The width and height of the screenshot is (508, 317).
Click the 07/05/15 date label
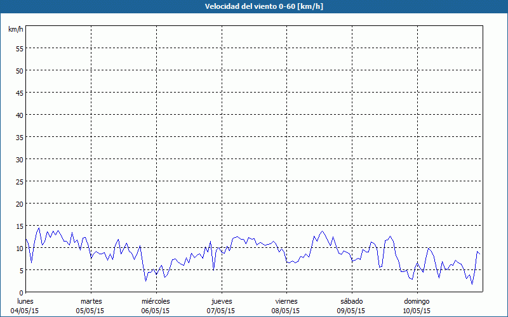[x=221, y=311]
